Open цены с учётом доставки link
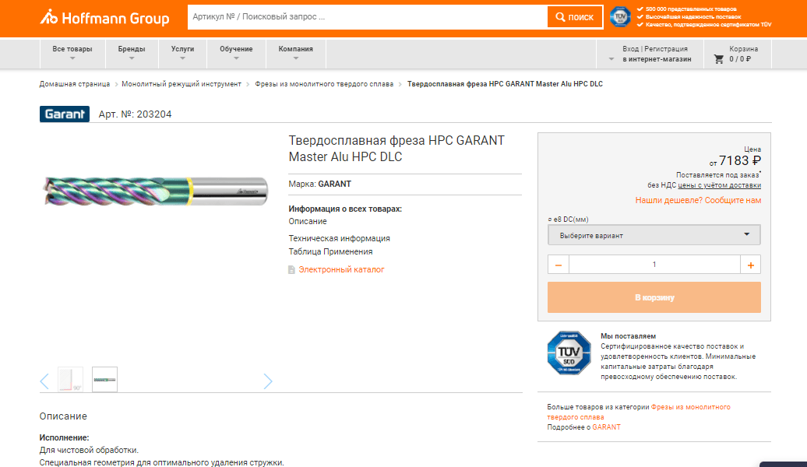This screenshot has height=467, width=807. [720, 185]
